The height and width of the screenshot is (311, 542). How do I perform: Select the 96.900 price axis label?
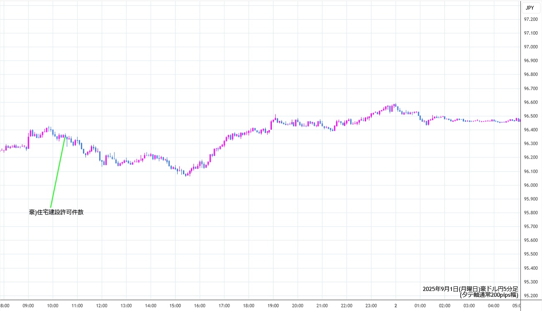(530, 61)
